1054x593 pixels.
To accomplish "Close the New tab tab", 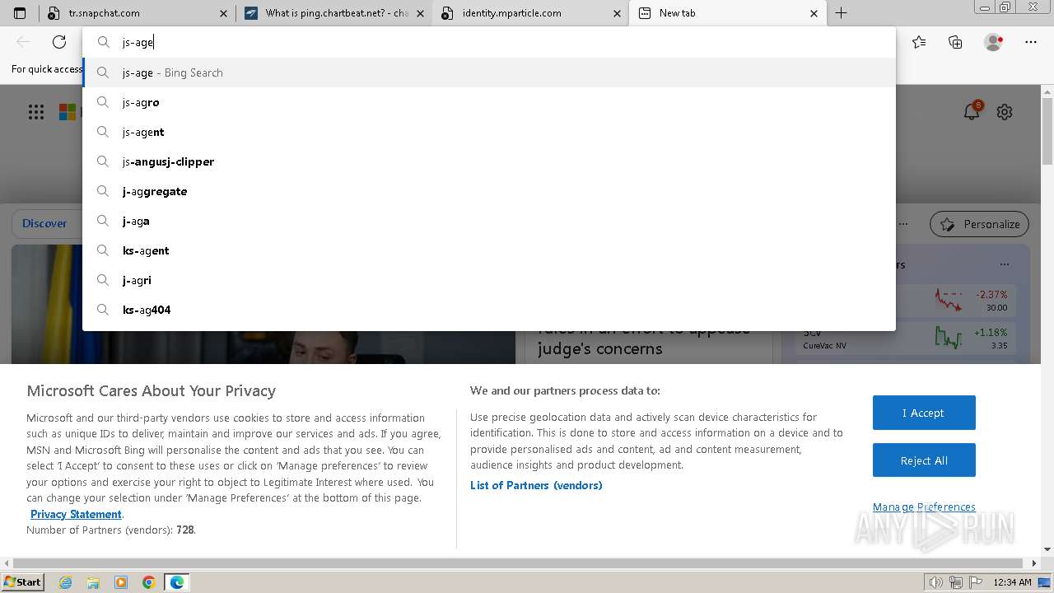I will (x=814, y=13).
